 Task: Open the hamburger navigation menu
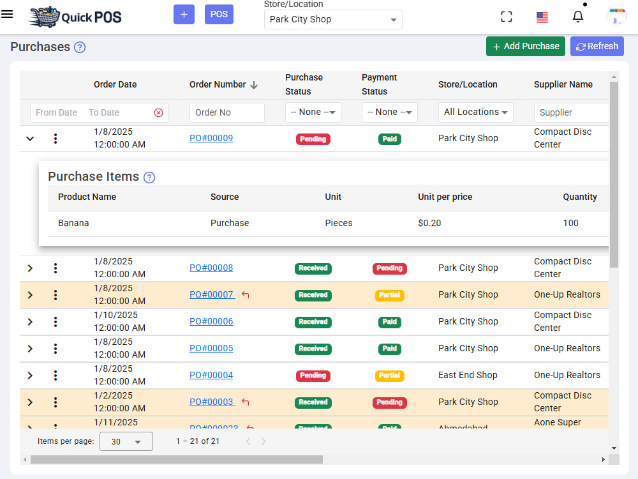tap(7, 14)
